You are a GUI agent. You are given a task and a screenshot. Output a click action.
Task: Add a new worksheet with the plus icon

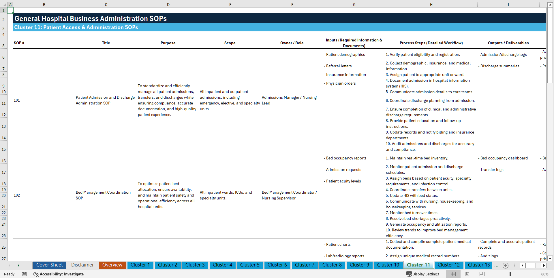505,265
